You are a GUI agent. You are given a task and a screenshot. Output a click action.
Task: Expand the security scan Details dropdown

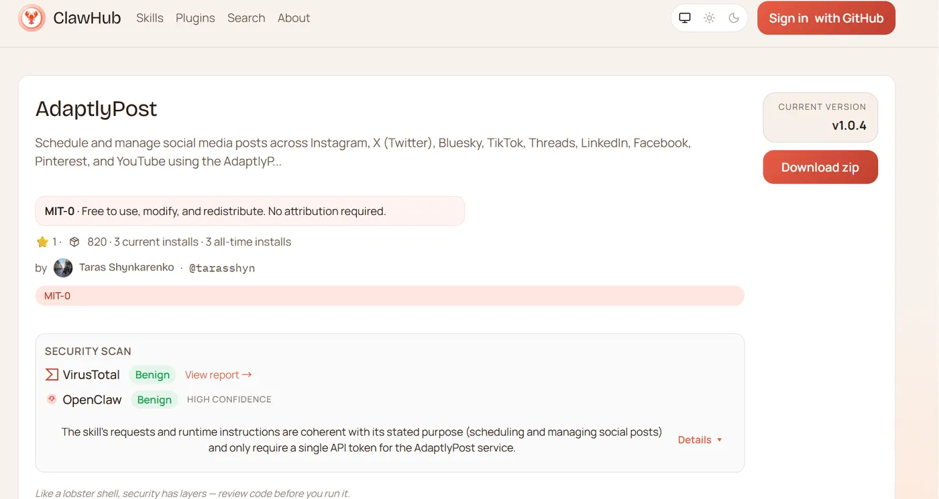pyautogui.click(x=700, y=440)
